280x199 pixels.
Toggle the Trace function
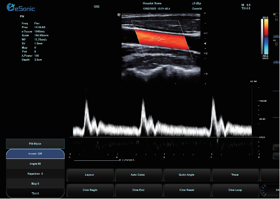(235, 175)
